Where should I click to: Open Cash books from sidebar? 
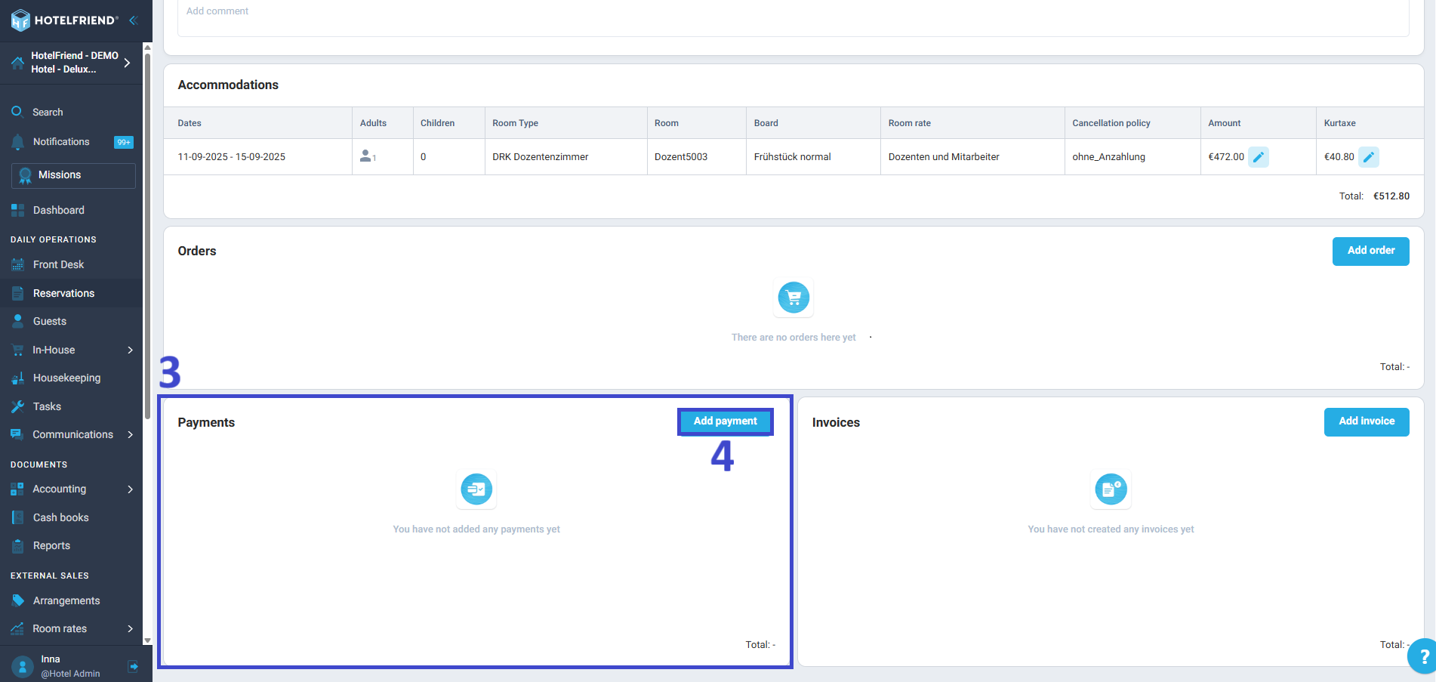[60, 517]
